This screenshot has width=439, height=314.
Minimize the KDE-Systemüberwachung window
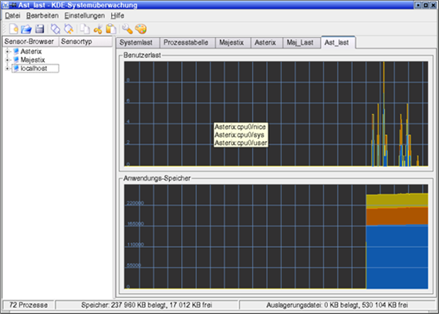tap(418, 5)
